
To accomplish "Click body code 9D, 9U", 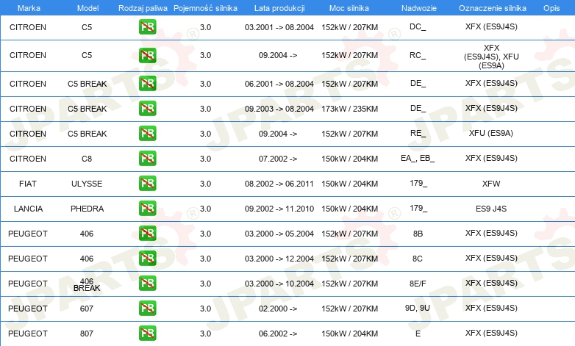I will point(418,309).
